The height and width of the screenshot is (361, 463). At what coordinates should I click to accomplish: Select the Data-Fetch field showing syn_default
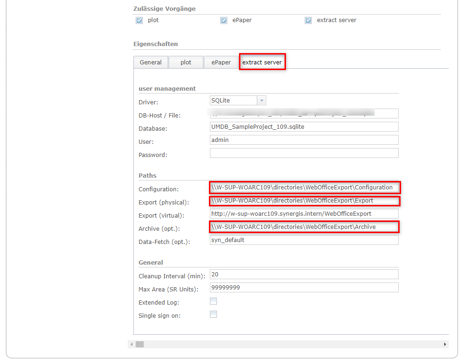coord(304,240)
